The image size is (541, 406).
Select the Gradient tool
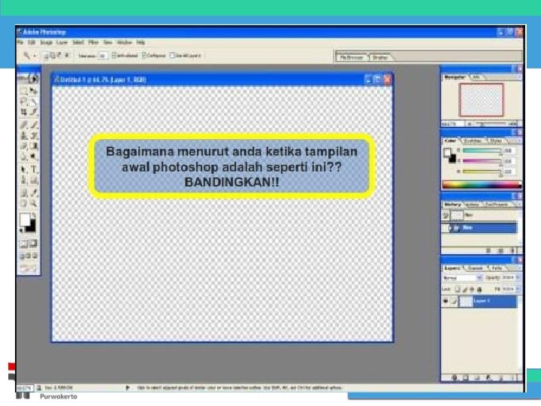coord(34,146)
